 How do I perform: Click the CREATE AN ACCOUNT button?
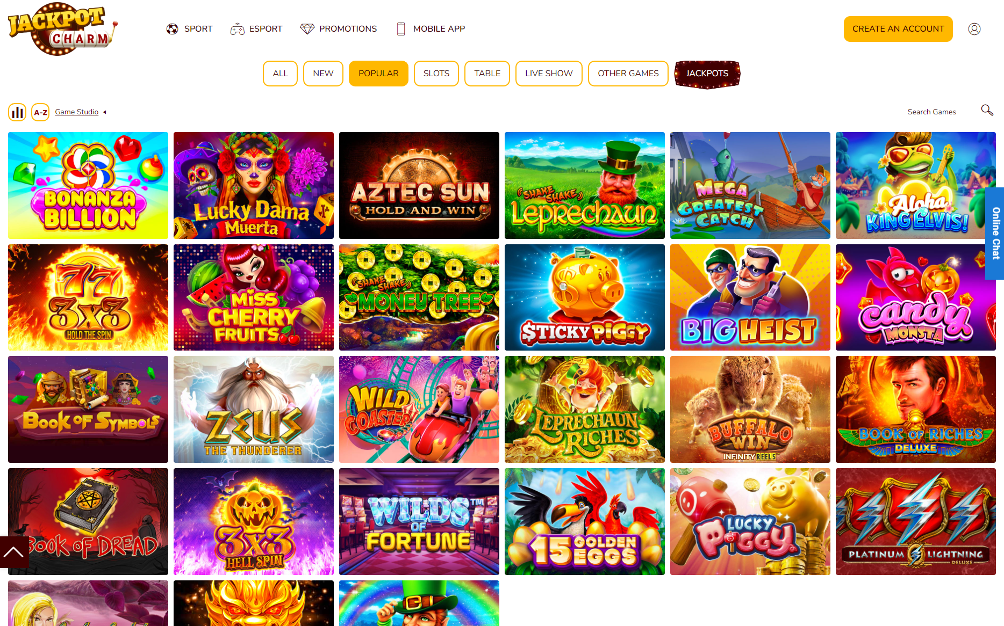tap(898, 29)
